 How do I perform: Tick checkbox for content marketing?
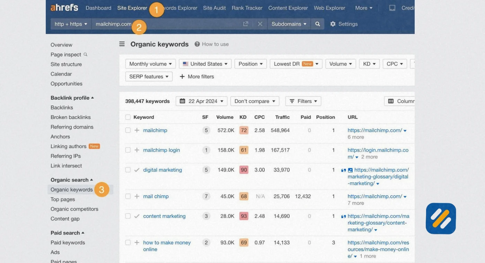128,216
